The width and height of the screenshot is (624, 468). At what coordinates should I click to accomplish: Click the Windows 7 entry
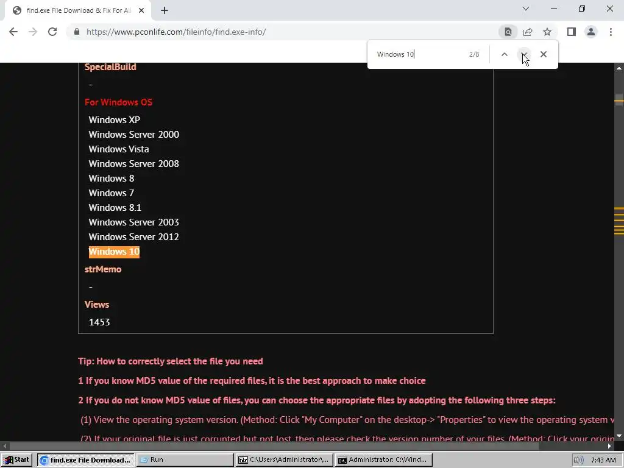click(x=112, y=193)
